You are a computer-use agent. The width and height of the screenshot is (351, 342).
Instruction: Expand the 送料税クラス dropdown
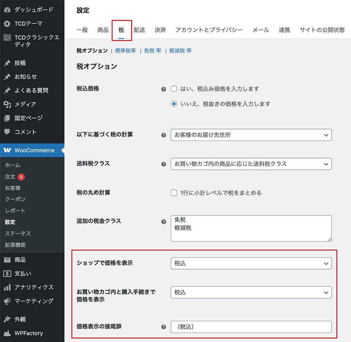[251, 164]
